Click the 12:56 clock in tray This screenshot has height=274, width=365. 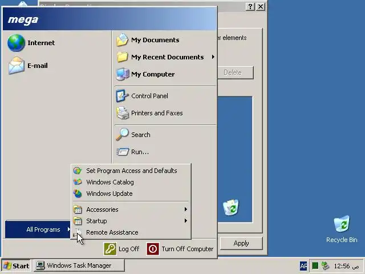pyautogui.click(x=342, y=266)
